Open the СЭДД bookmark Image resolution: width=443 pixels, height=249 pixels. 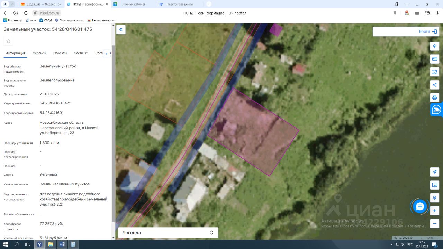45,20
